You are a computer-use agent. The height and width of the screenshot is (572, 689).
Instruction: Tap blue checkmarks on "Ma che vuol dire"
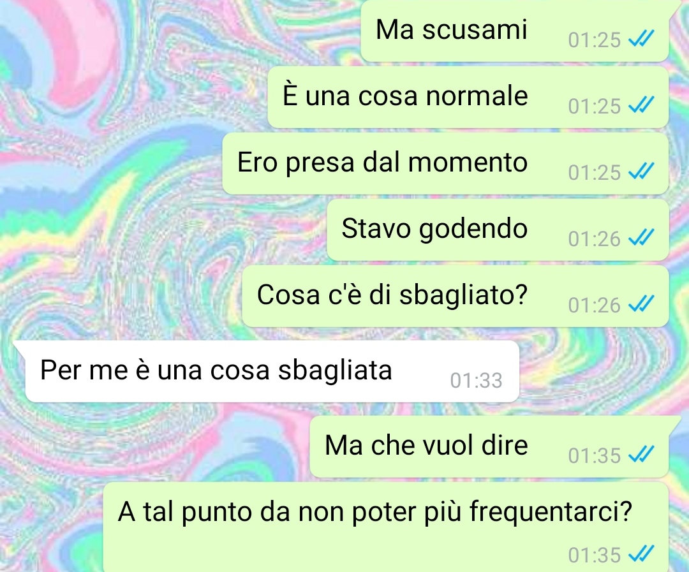pyautogui.click(x=642, y=454)
